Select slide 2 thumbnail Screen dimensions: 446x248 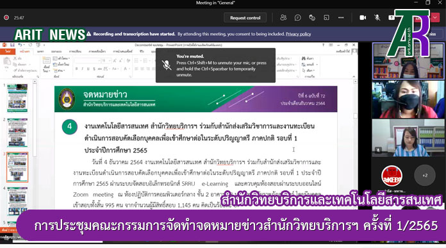tap(17, 133)
